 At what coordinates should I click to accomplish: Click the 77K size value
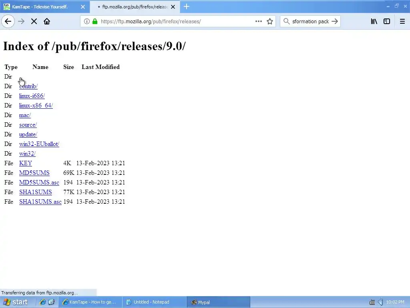pyautogui.click(x=68, y=192)
